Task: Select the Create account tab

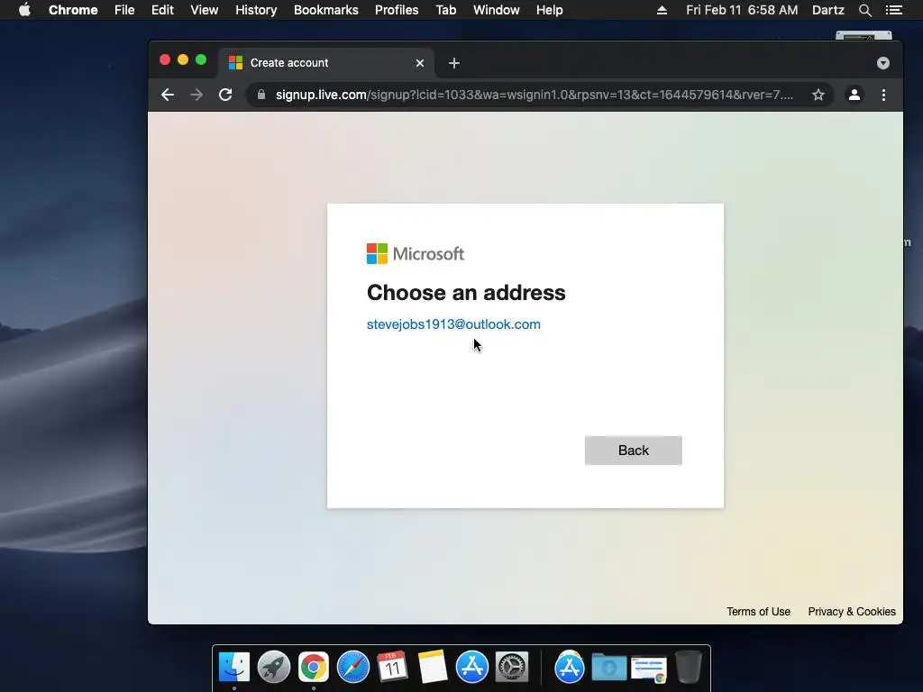Action: [x=326, y=63]
